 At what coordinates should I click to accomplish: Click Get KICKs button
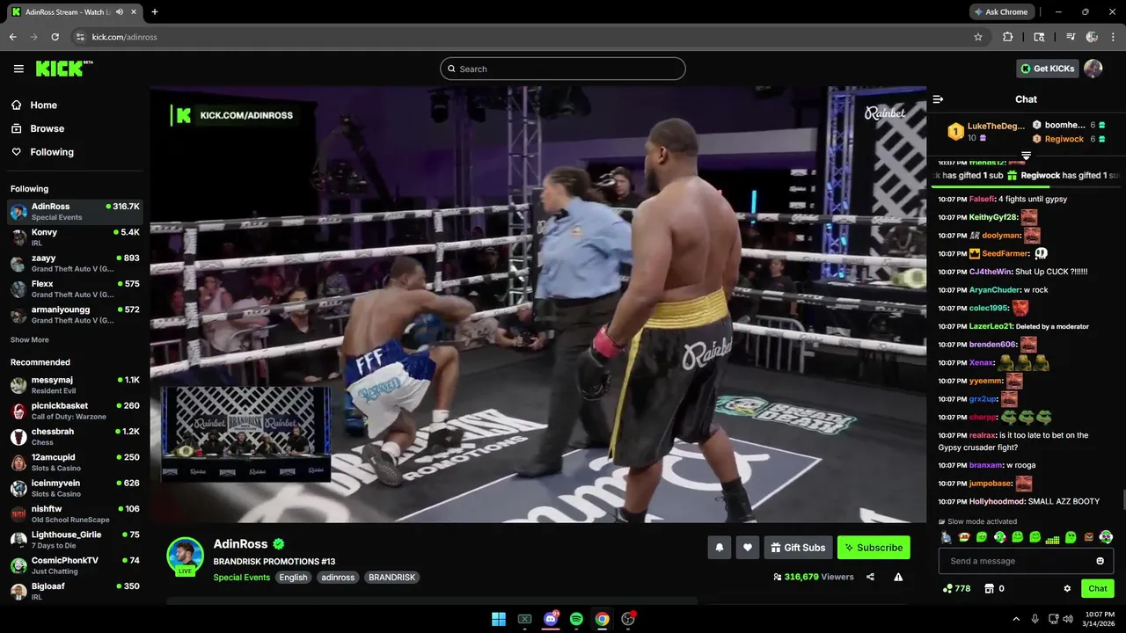click(x=1047, y=69)
